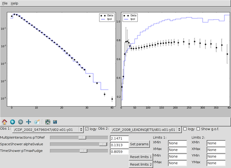
Task: Open the Configure subplots tool
Action: [x=48, y=122]
